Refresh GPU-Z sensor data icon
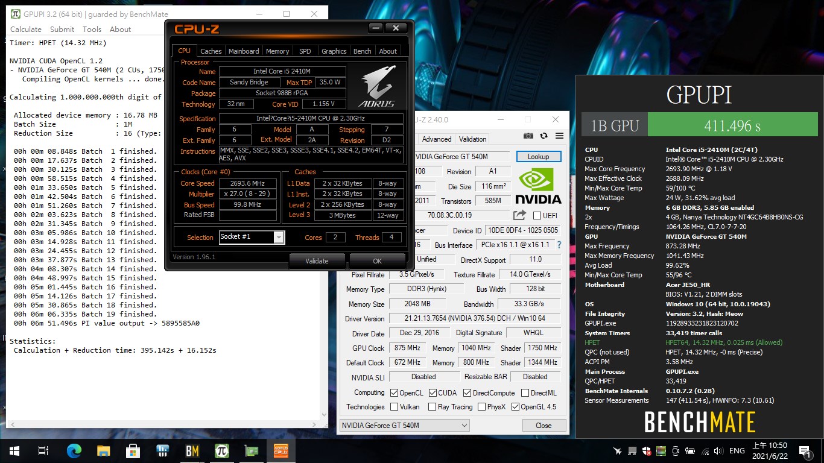824x463 pixels. click(544, 136)
